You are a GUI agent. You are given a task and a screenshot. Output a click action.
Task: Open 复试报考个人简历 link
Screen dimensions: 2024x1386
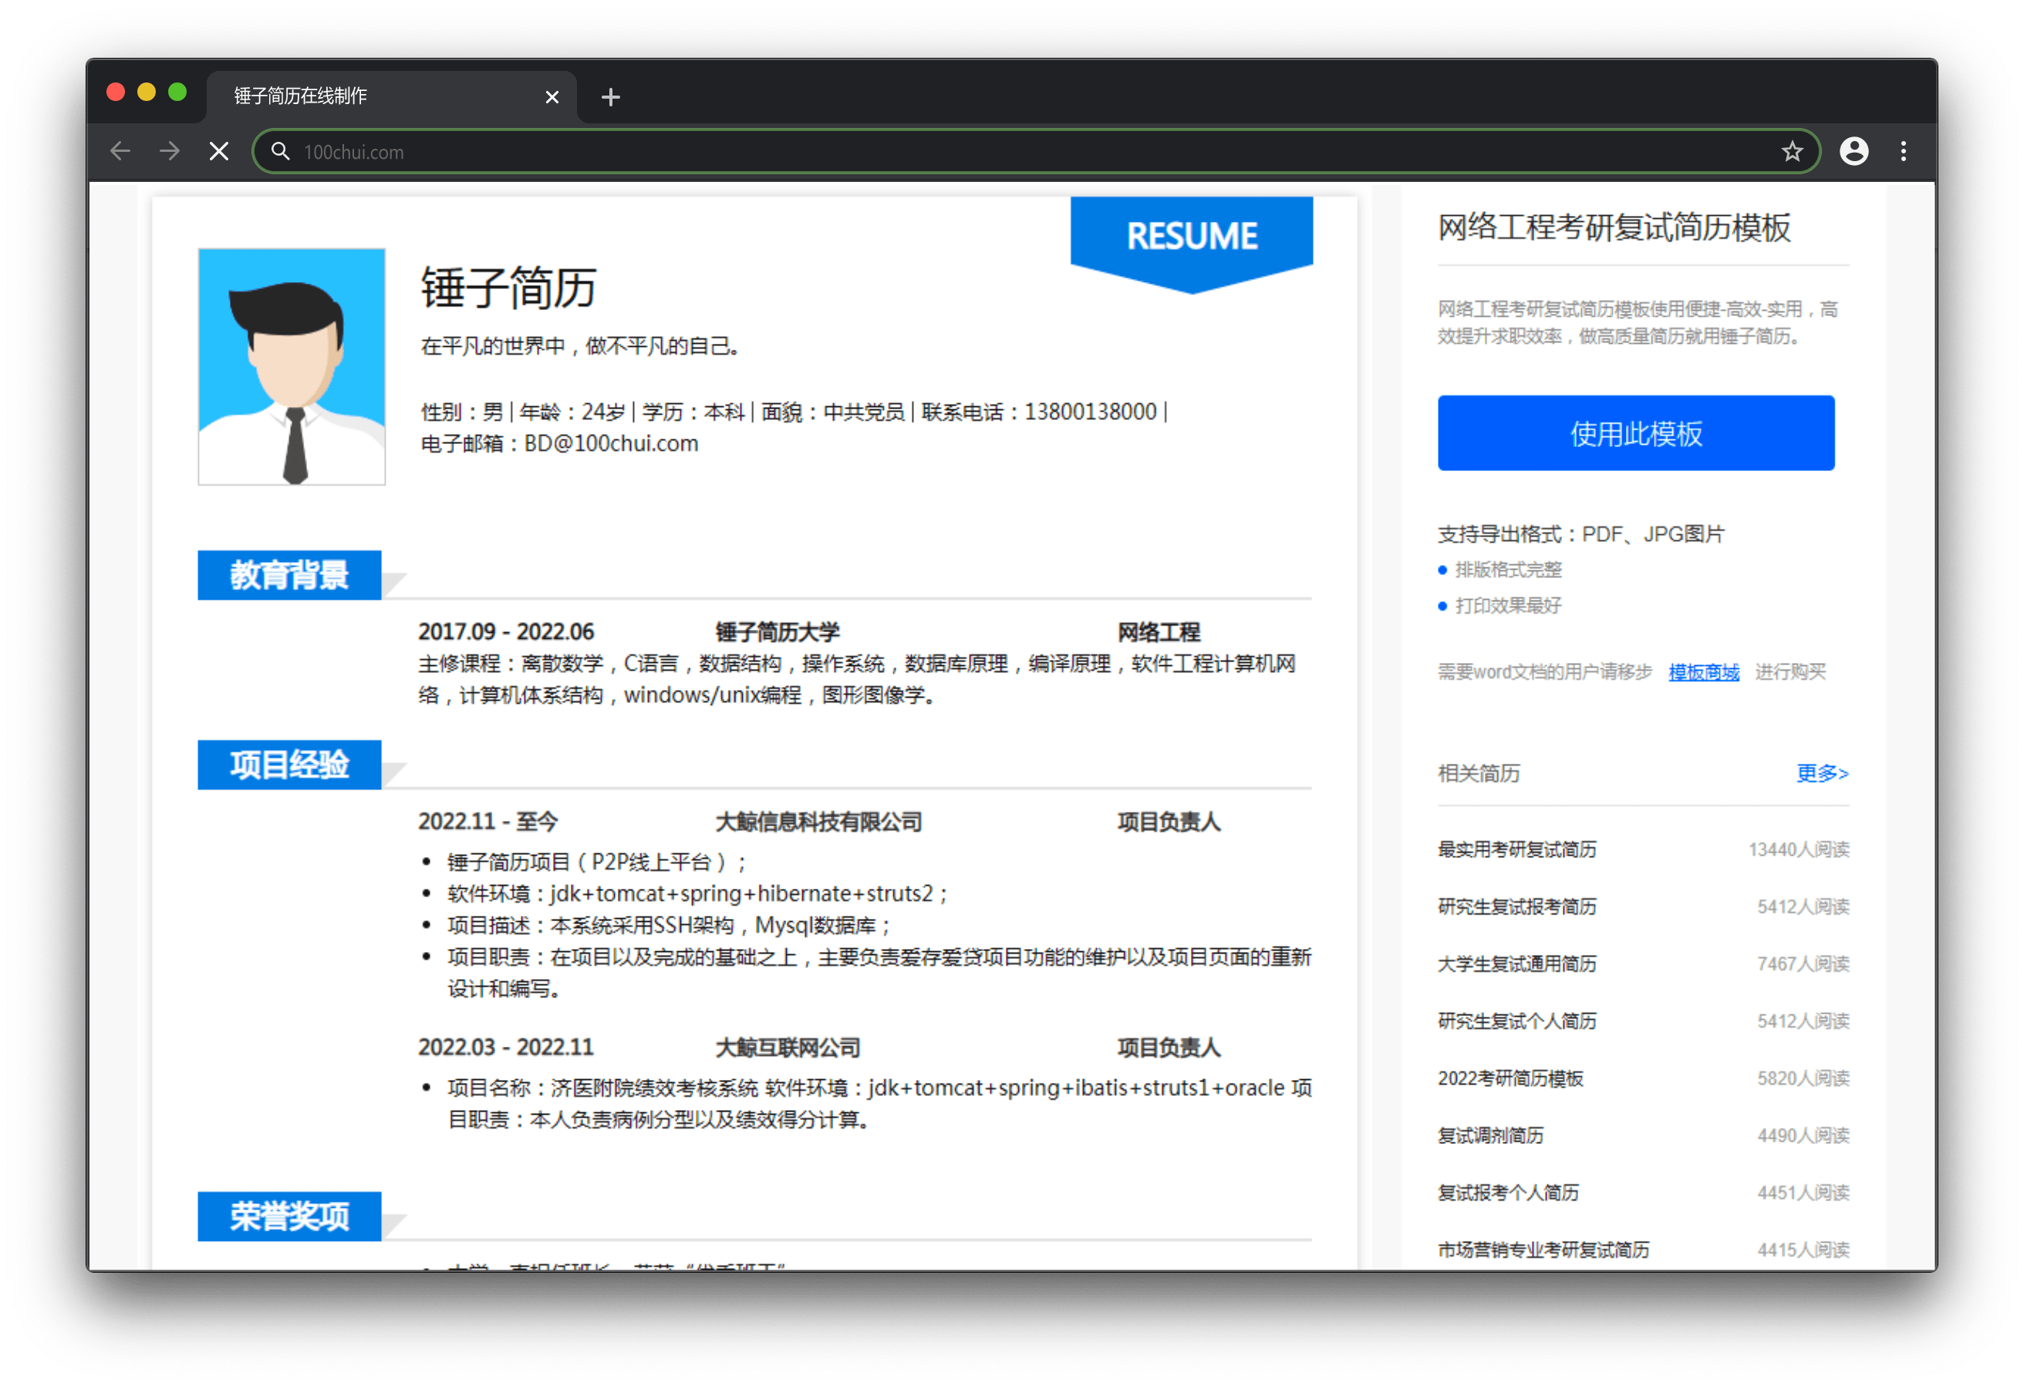[1509, 1193]
